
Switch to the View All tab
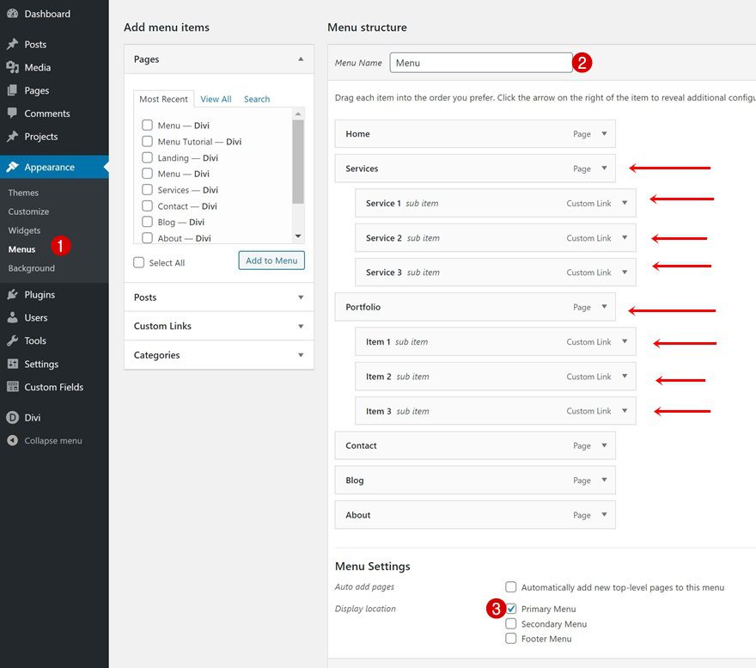tap(216, 99)
